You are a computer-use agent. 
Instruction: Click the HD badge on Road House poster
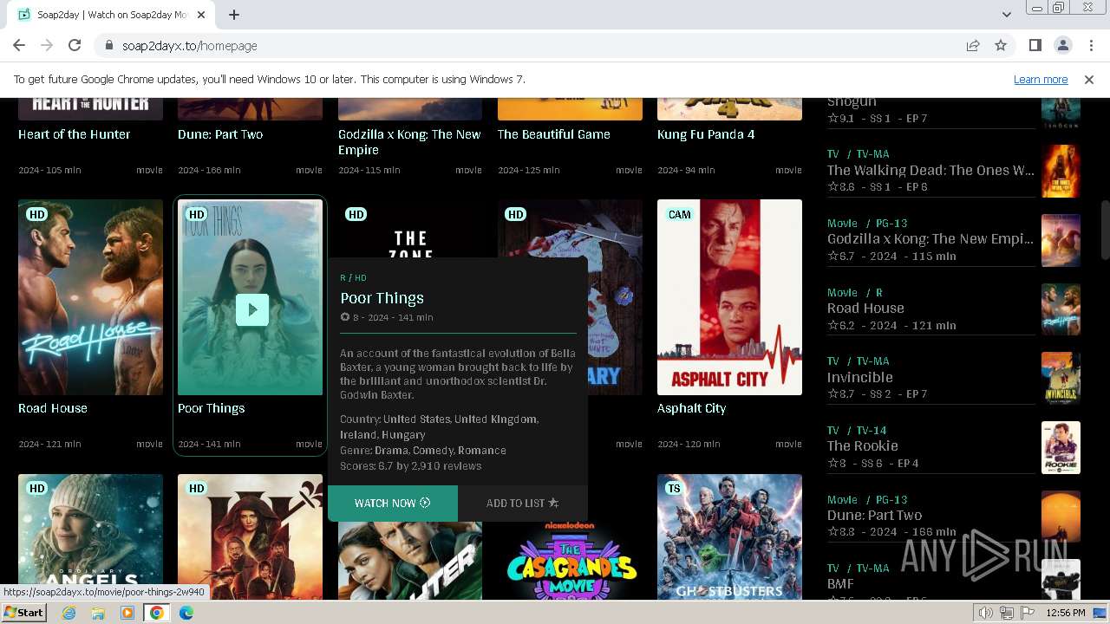tap(36, 214)
